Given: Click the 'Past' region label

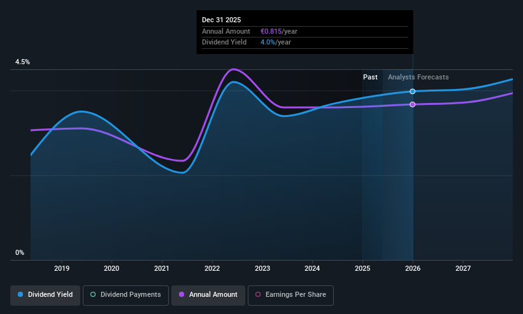Looking at the screenshot, I should pos(370,77).
